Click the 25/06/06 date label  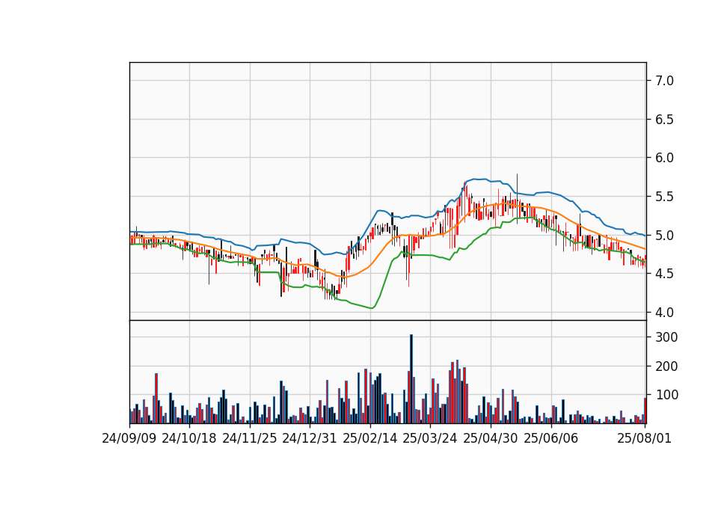(x=551, y=438)
